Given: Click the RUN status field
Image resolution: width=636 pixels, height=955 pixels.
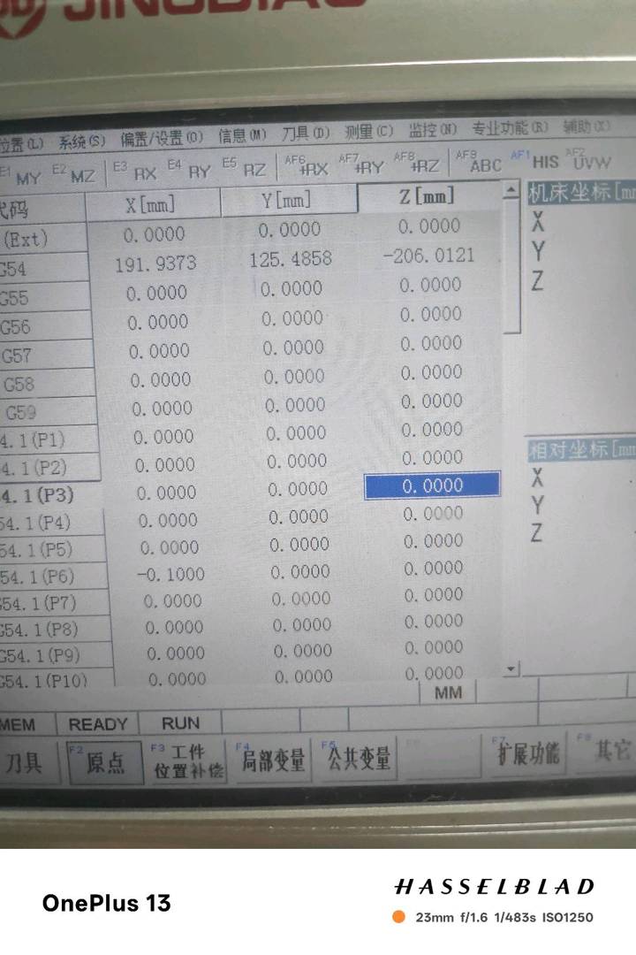Looking at the screenshot, I should point(180,723).
